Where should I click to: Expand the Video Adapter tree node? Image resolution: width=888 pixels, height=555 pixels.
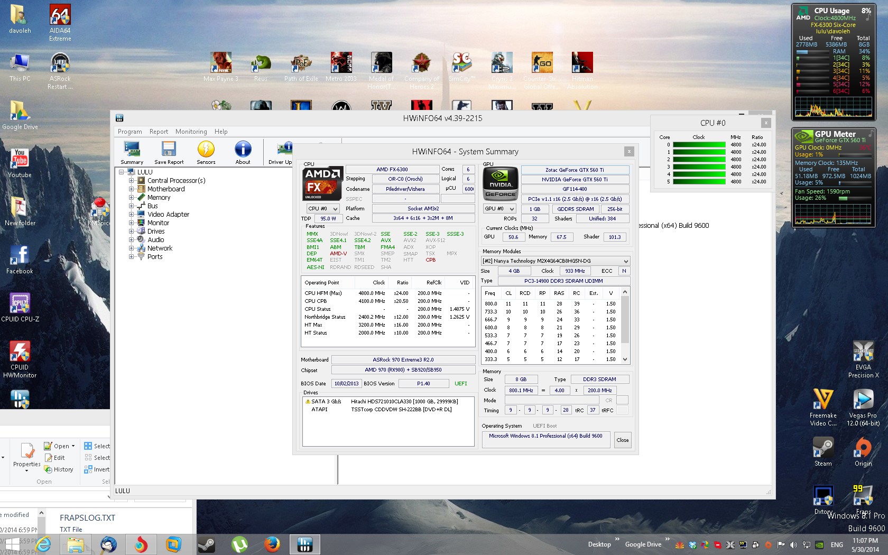pyautogui.click(x=132, y=214)
